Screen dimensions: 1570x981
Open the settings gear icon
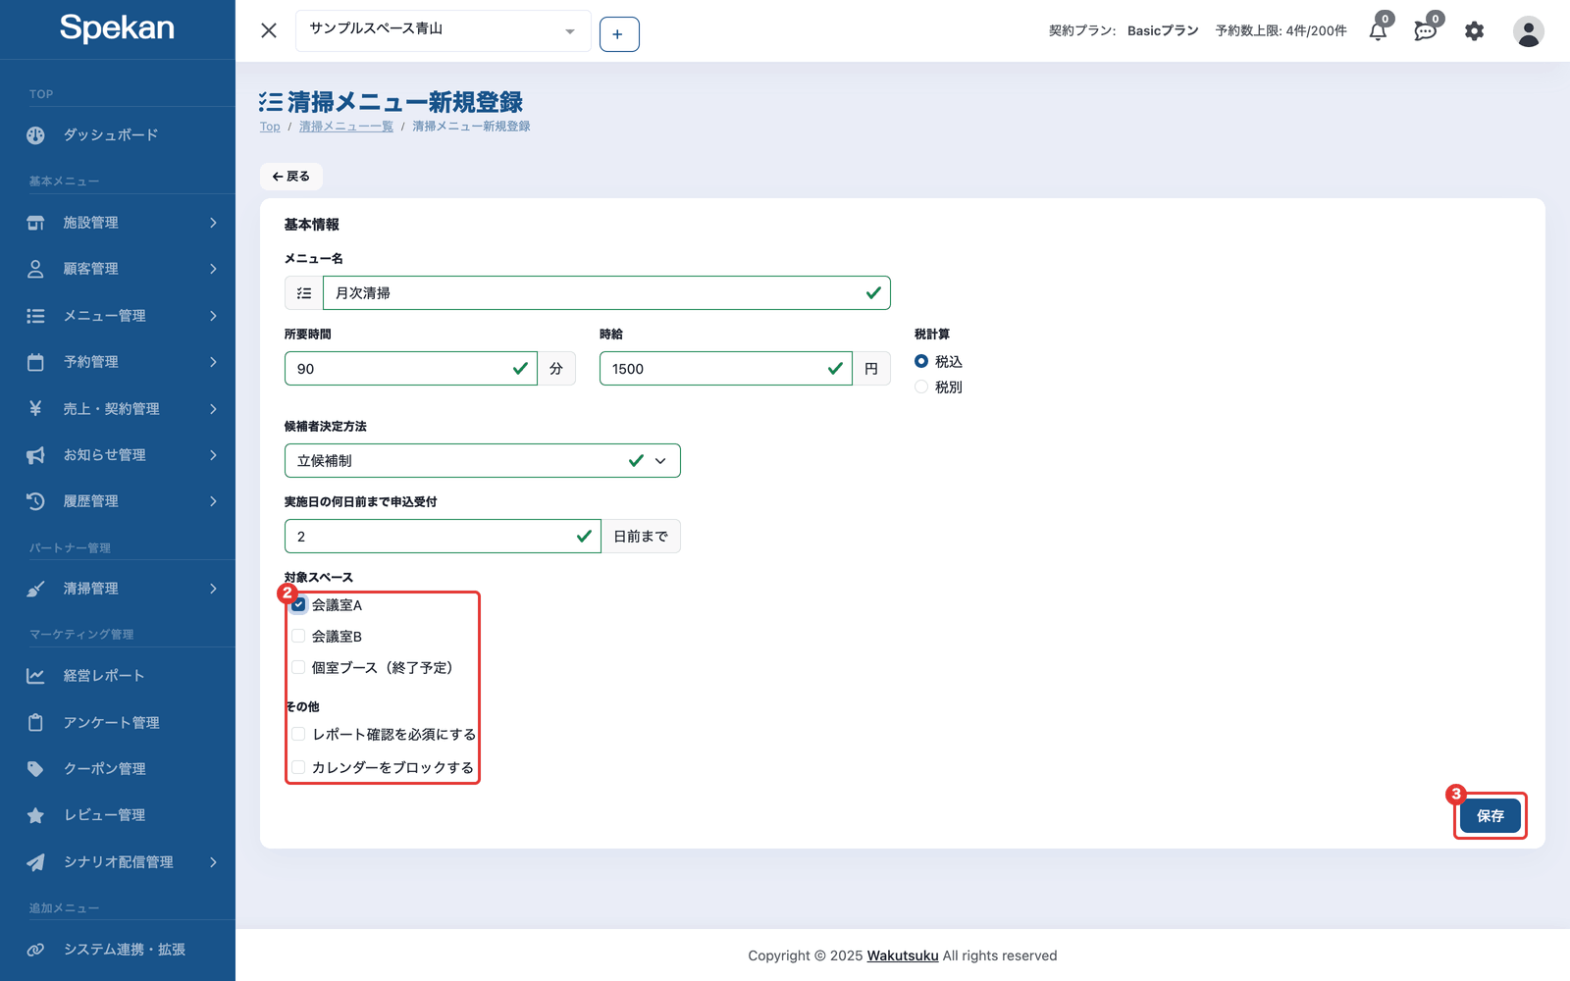pos(1474,31)
